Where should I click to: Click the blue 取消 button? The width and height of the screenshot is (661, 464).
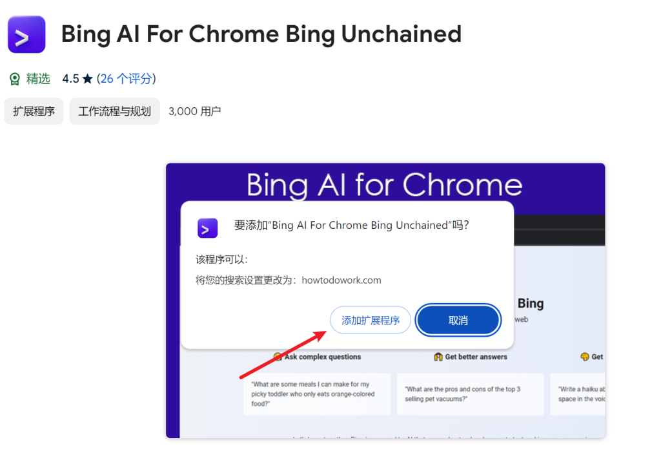coord(458,320)
